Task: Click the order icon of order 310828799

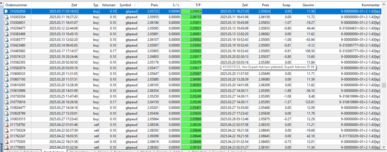Action: (6, 113)
